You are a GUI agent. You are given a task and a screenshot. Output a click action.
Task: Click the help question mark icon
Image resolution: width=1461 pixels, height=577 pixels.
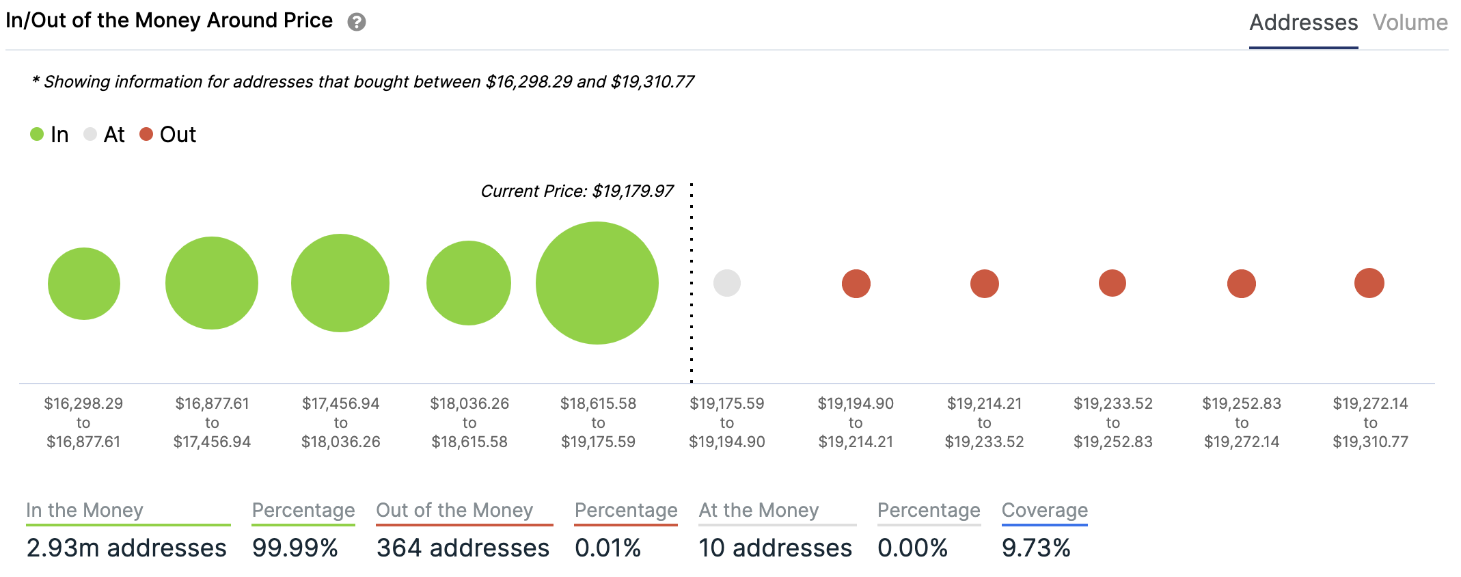(x=356, y=23)
